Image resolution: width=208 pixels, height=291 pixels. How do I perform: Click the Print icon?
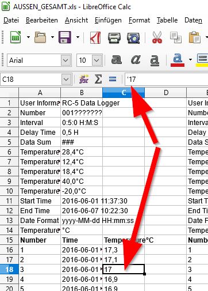click(x=114, y=37)
